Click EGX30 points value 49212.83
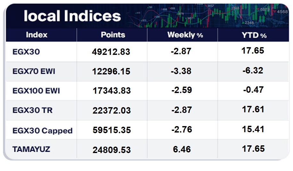The height and width of the screenshot is (171, 293). pyautogui.click(x=111, y=52)
